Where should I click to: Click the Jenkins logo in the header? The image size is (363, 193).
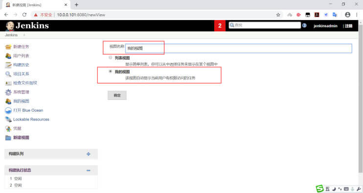click(x=27, y=26)
